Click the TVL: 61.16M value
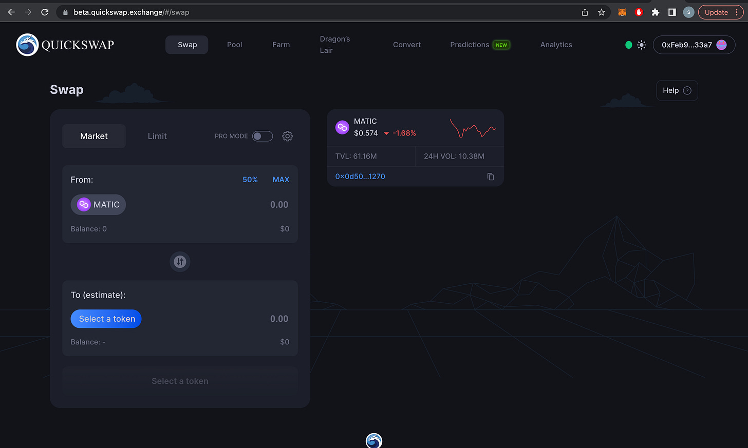Screen dimensions: 748x448 coord(356,156)
